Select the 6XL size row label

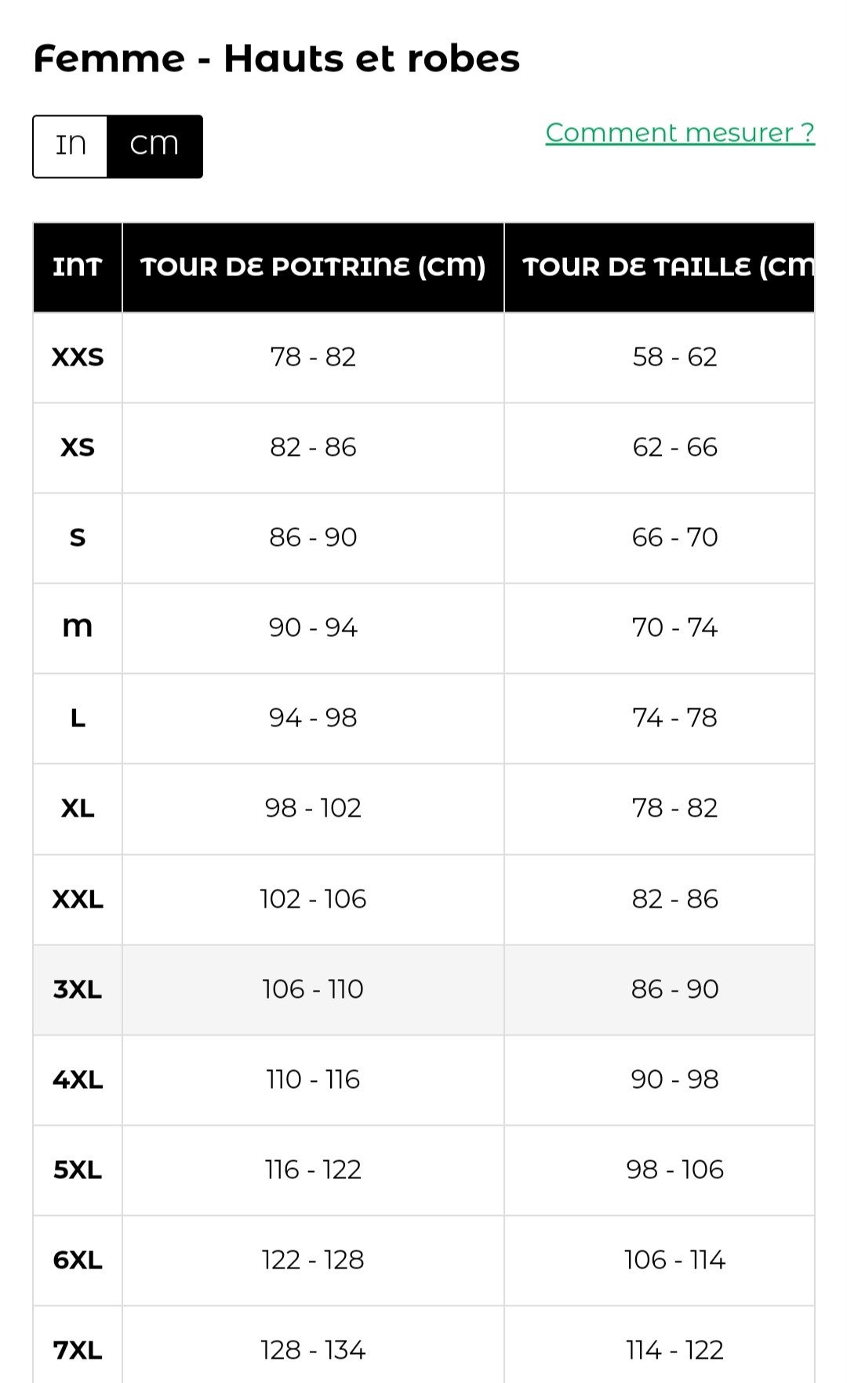pyautogui.click(x=78, y=1260)
